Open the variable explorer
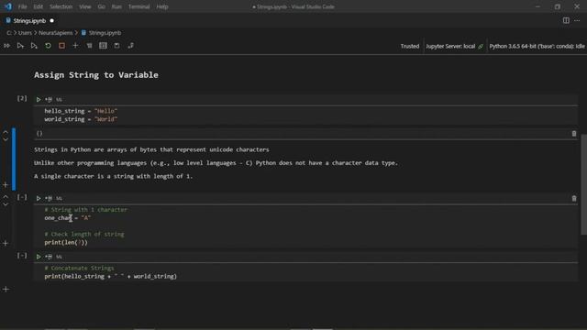The width and height of the screenshot is (587, 330). 103,46
